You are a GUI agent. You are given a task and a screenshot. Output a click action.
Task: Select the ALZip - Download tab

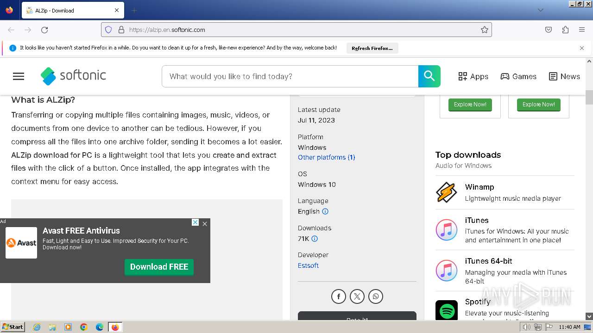pyautogui.click(x=73, y=10)
